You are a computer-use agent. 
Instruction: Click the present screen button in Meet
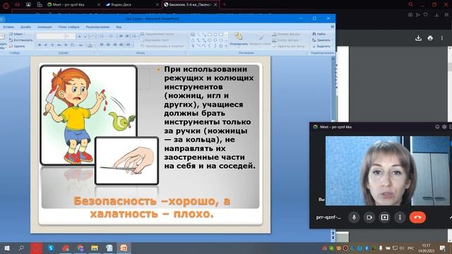[x=384, y=217]
